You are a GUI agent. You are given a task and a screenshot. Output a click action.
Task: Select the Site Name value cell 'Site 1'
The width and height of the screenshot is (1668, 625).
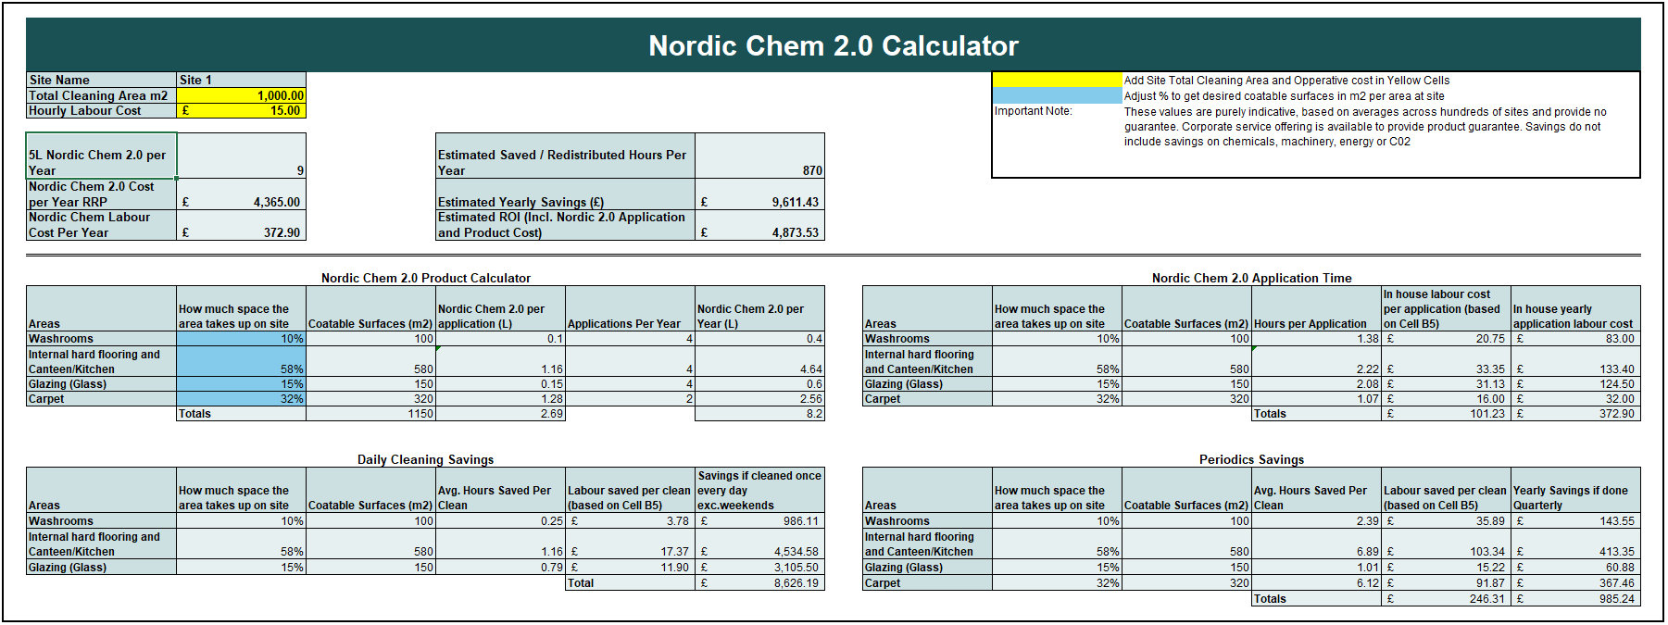pos(241,80)
